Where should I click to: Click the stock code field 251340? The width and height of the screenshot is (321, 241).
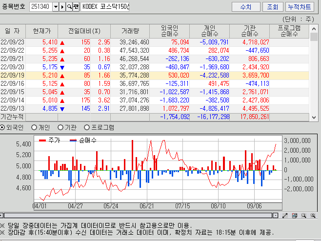pos(41,7)
